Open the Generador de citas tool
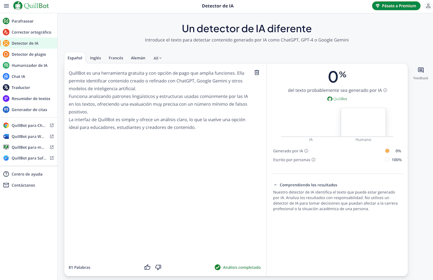 (28, 109)
